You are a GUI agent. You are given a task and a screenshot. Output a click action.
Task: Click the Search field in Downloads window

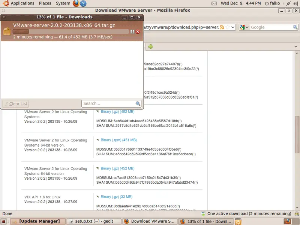tap(108, 103)
